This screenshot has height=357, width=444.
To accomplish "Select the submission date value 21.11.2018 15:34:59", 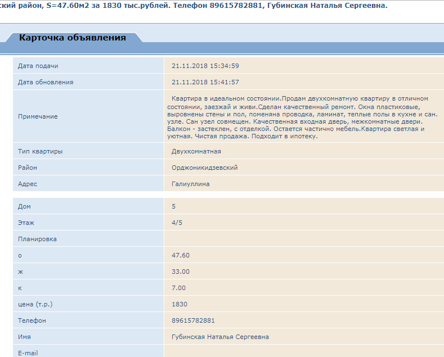I will [205, 66].
